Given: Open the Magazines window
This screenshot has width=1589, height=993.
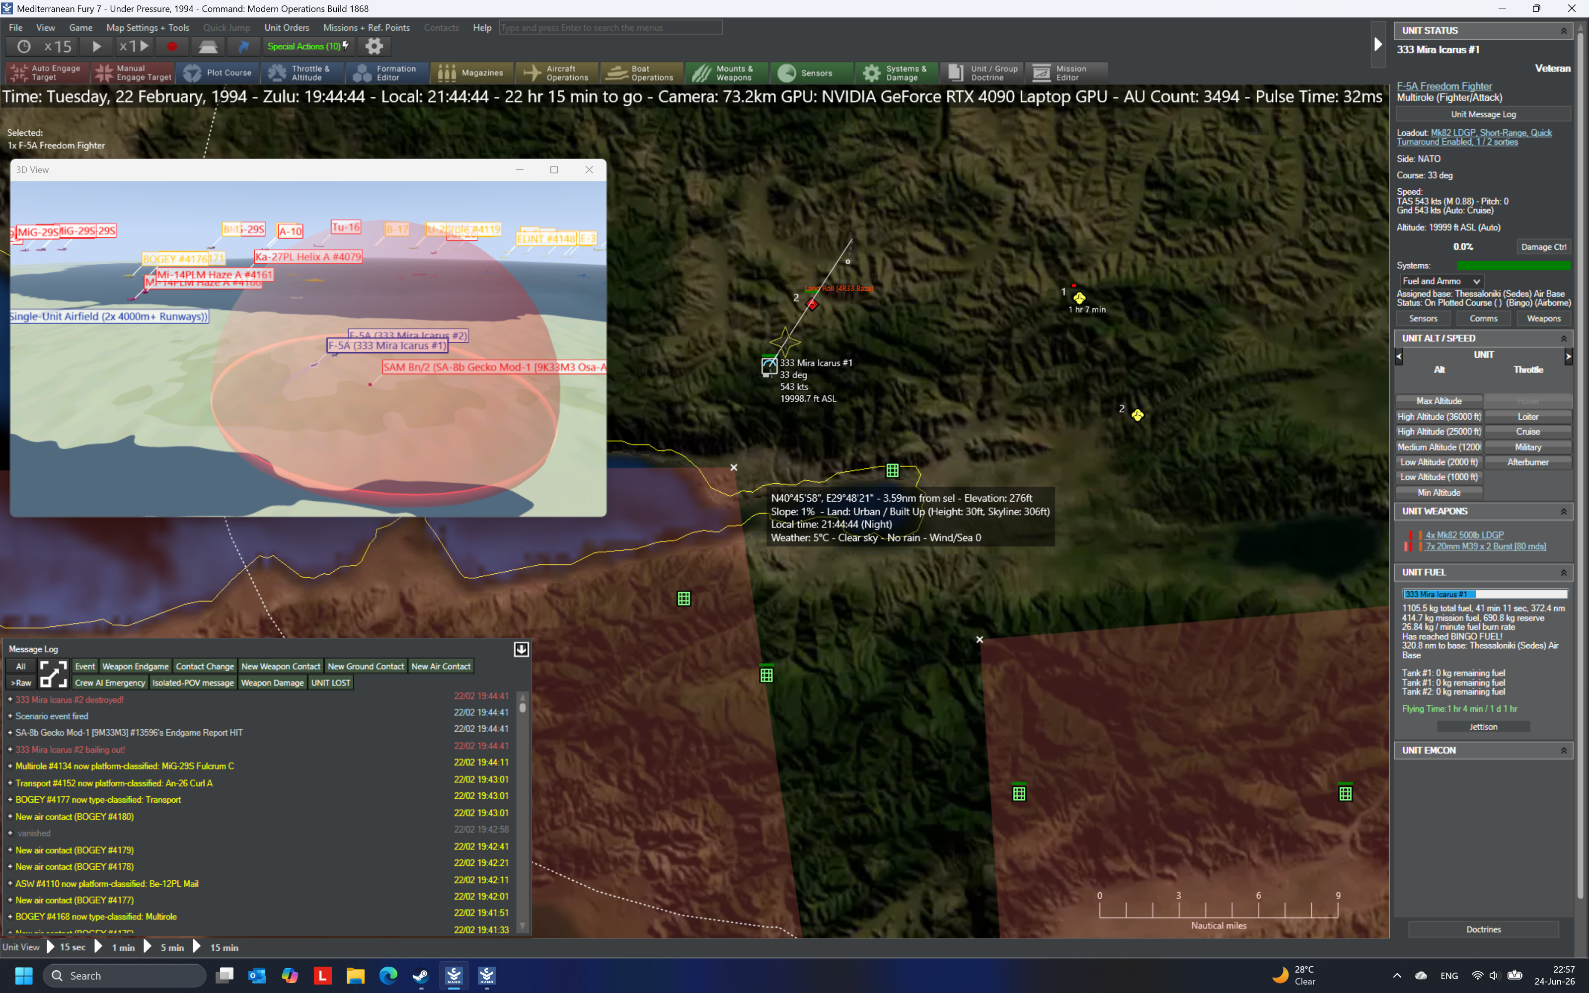Looking at the screenshot, I should (473, 73).
